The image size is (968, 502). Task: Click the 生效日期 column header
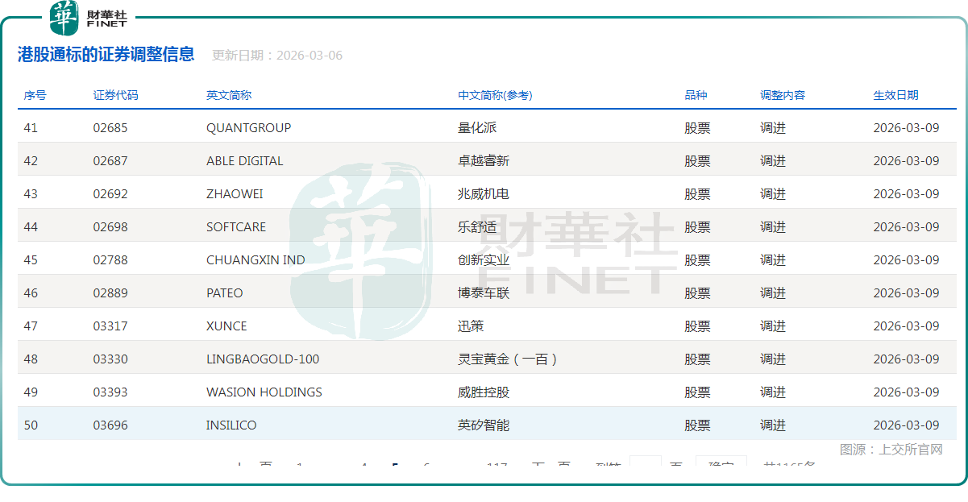895,95
